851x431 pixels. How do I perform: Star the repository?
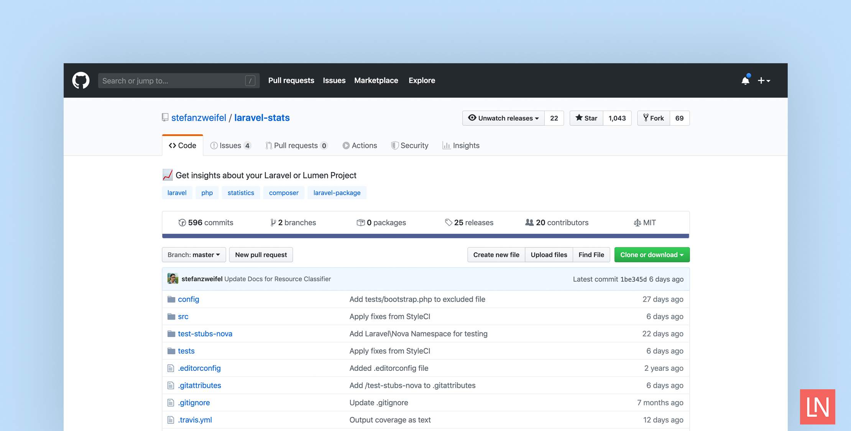pos(586,118)
